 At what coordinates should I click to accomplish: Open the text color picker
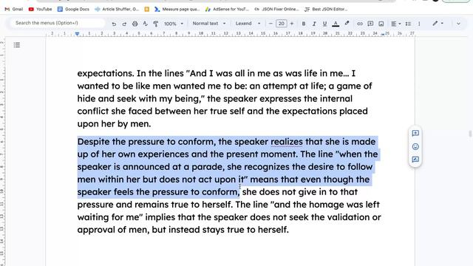336,24
